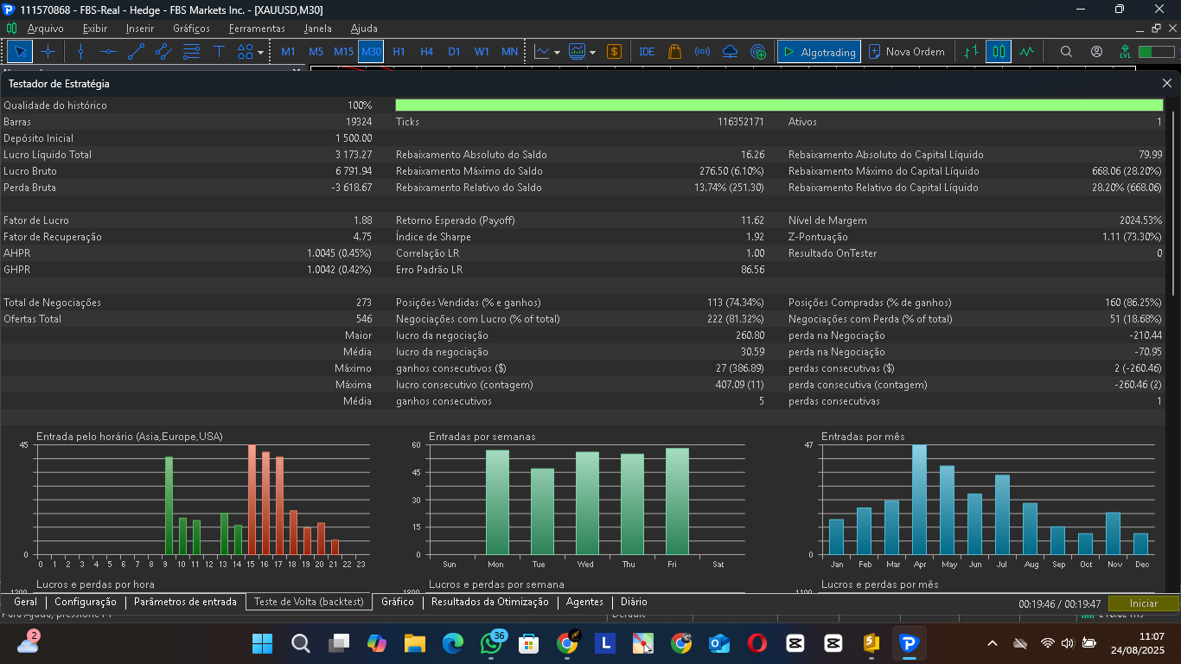Open the Ferramentas menu
The width and height of the screenshot is (1181, 664).
[x=257, y=29]
